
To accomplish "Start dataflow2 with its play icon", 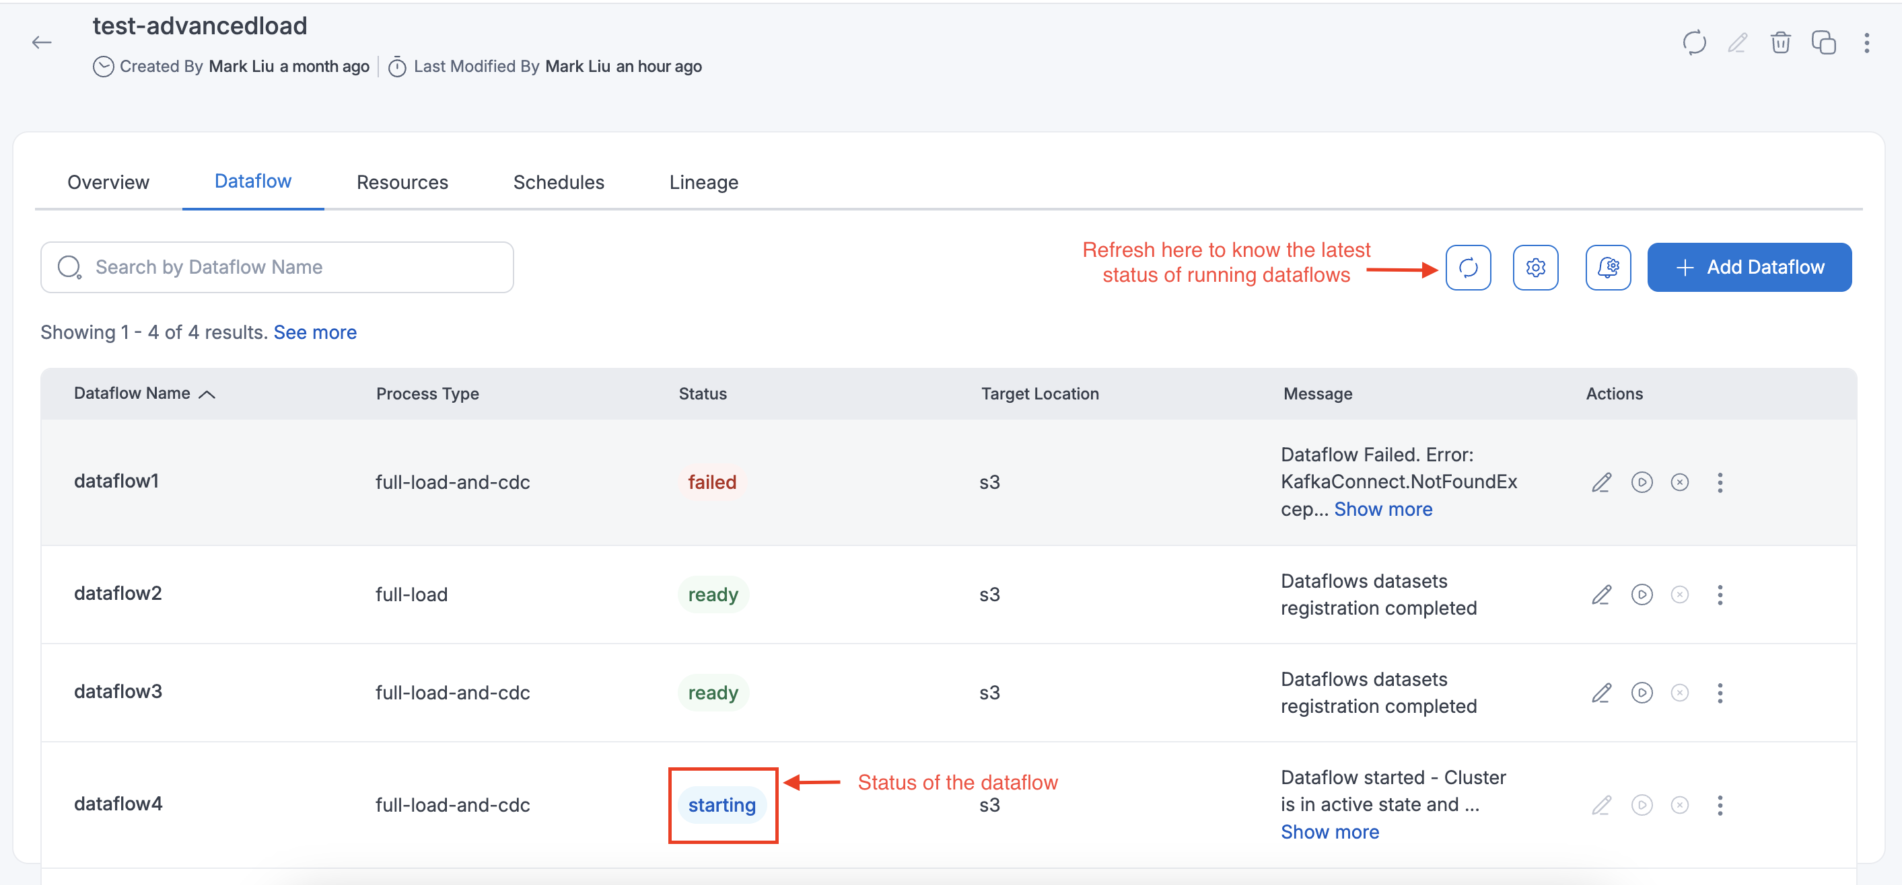I will (1642, 594).
